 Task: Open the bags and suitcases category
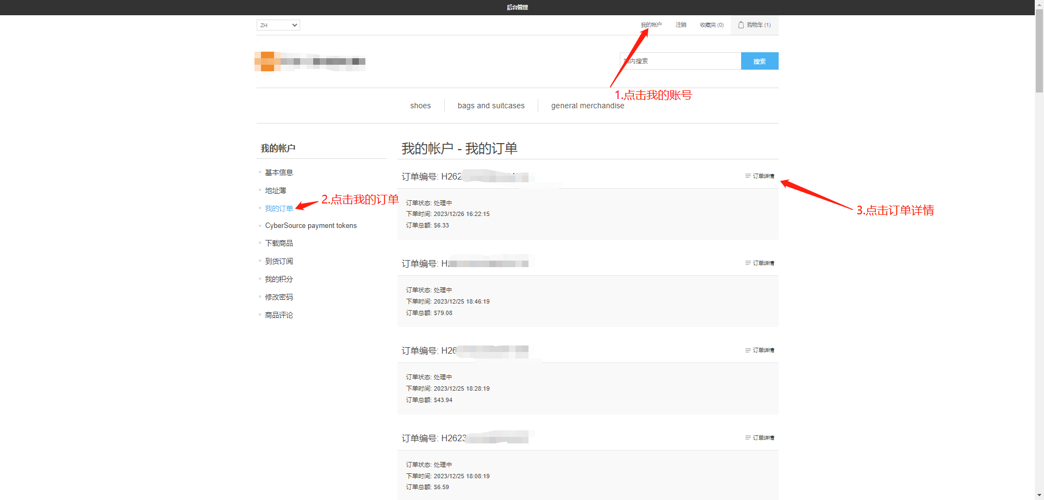tap(491, 106)
